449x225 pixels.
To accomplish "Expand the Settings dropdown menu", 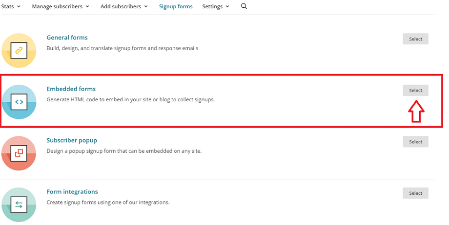I will [x=216, y=6].
